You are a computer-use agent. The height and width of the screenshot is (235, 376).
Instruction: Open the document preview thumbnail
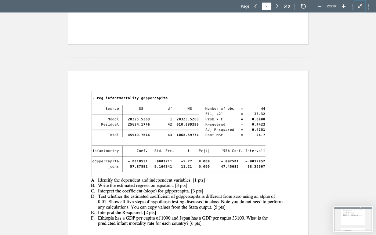coord(352,219)
